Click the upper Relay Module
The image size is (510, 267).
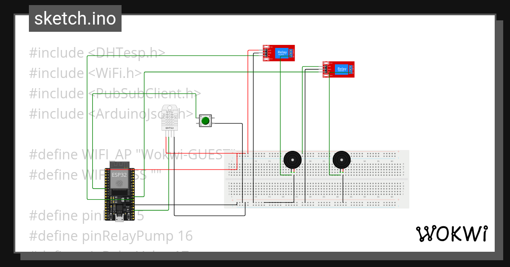coord(278,53)
